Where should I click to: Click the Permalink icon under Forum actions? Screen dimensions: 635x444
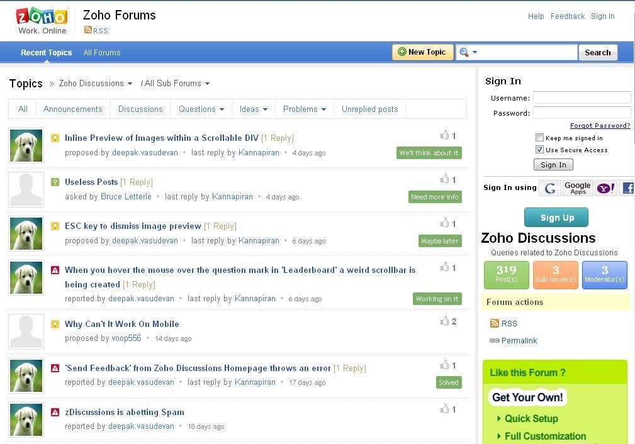point(495,340)
